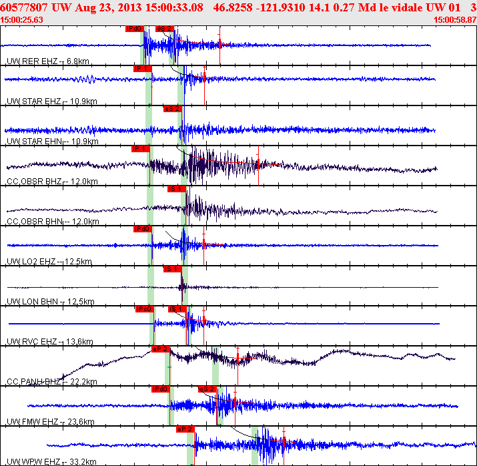Viewport: 477px width, 466px height.
Task: Select the eP 2 pick on PANH BHZ trace
Action: 161,349
